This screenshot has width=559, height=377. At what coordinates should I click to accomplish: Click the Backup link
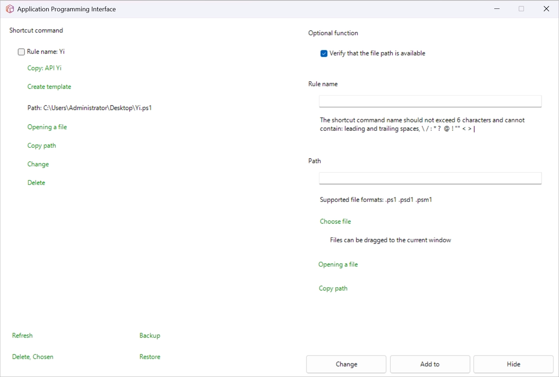[x=150, y=336]
